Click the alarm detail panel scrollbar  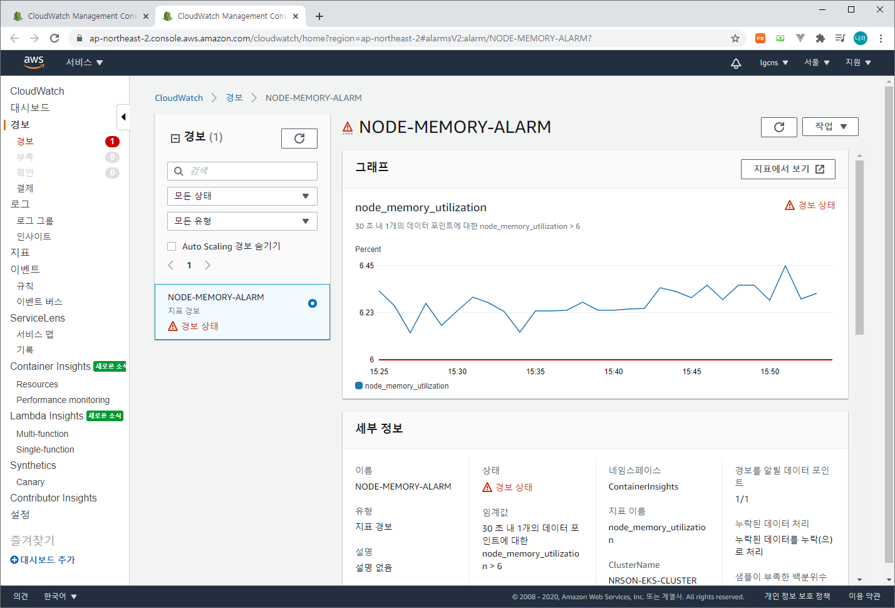click(x=859, y=248)
